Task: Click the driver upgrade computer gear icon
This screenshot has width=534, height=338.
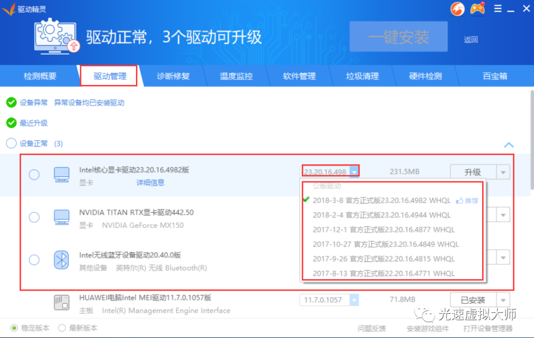Action: coord(56,36)
